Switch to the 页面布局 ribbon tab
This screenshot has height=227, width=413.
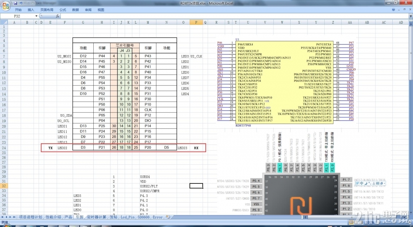click(x=47, y=10)
